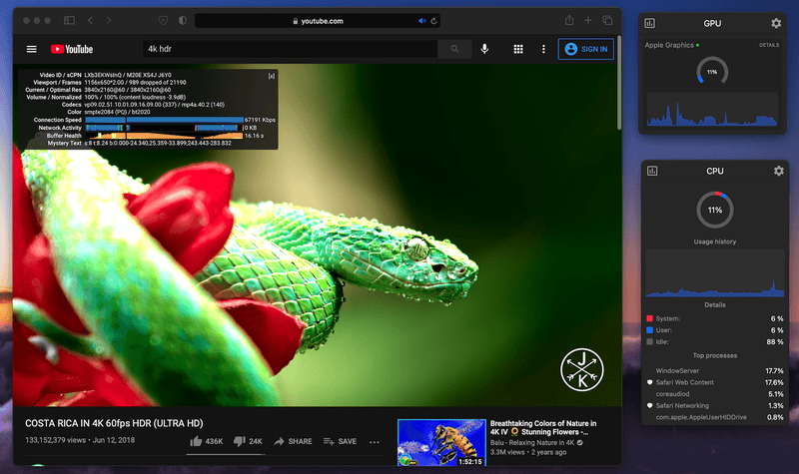Start voice search with the microphone

point(485,49)
